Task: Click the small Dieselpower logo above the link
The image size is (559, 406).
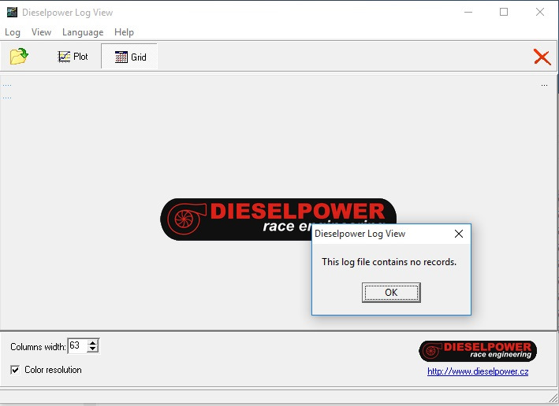Action: tap(478, 351)
